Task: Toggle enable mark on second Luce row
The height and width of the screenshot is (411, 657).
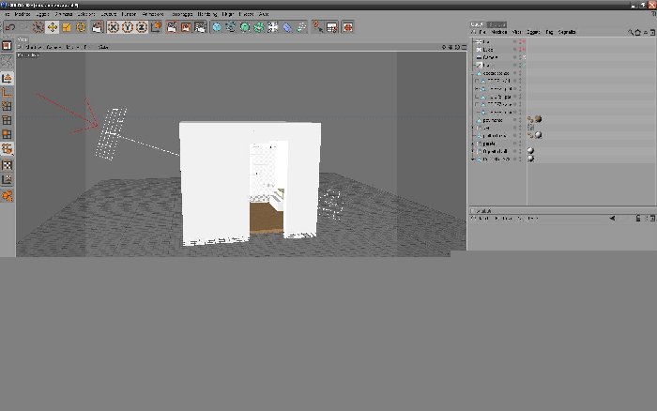Action: [x=523, y=50]
